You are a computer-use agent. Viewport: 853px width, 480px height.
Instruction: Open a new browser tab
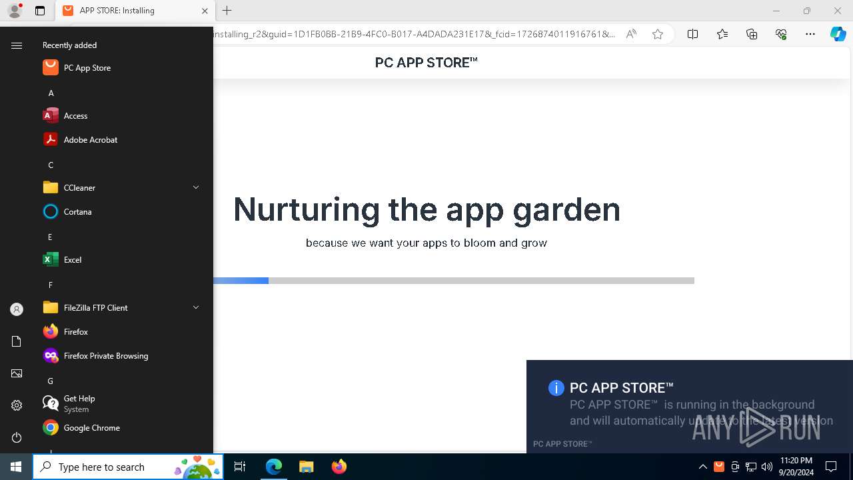coord(227,11)
